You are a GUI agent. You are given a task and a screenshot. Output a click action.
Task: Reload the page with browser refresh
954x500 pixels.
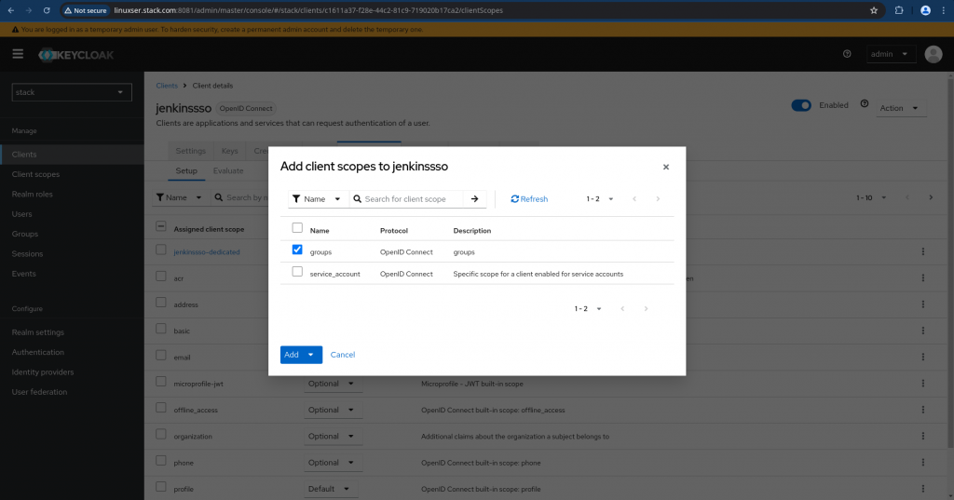(x=47, y=10)
